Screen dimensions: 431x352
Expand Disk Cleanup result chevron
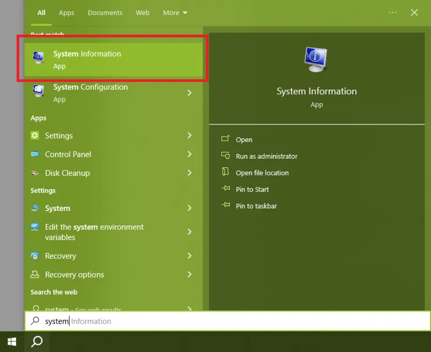190,173
